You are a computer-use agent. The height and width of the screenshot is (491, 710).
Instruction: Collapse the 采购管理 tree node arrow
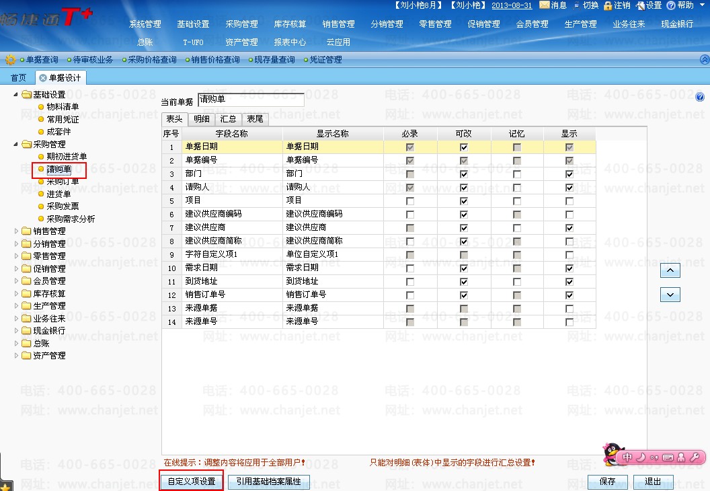tap(16, 144)
